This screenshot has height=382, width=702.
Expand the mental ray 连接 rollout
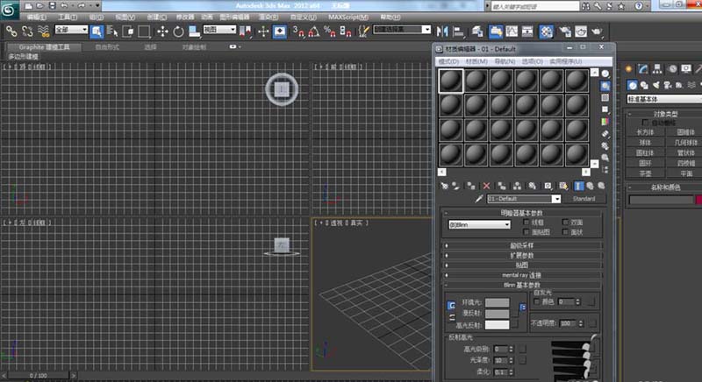point(522,275)
